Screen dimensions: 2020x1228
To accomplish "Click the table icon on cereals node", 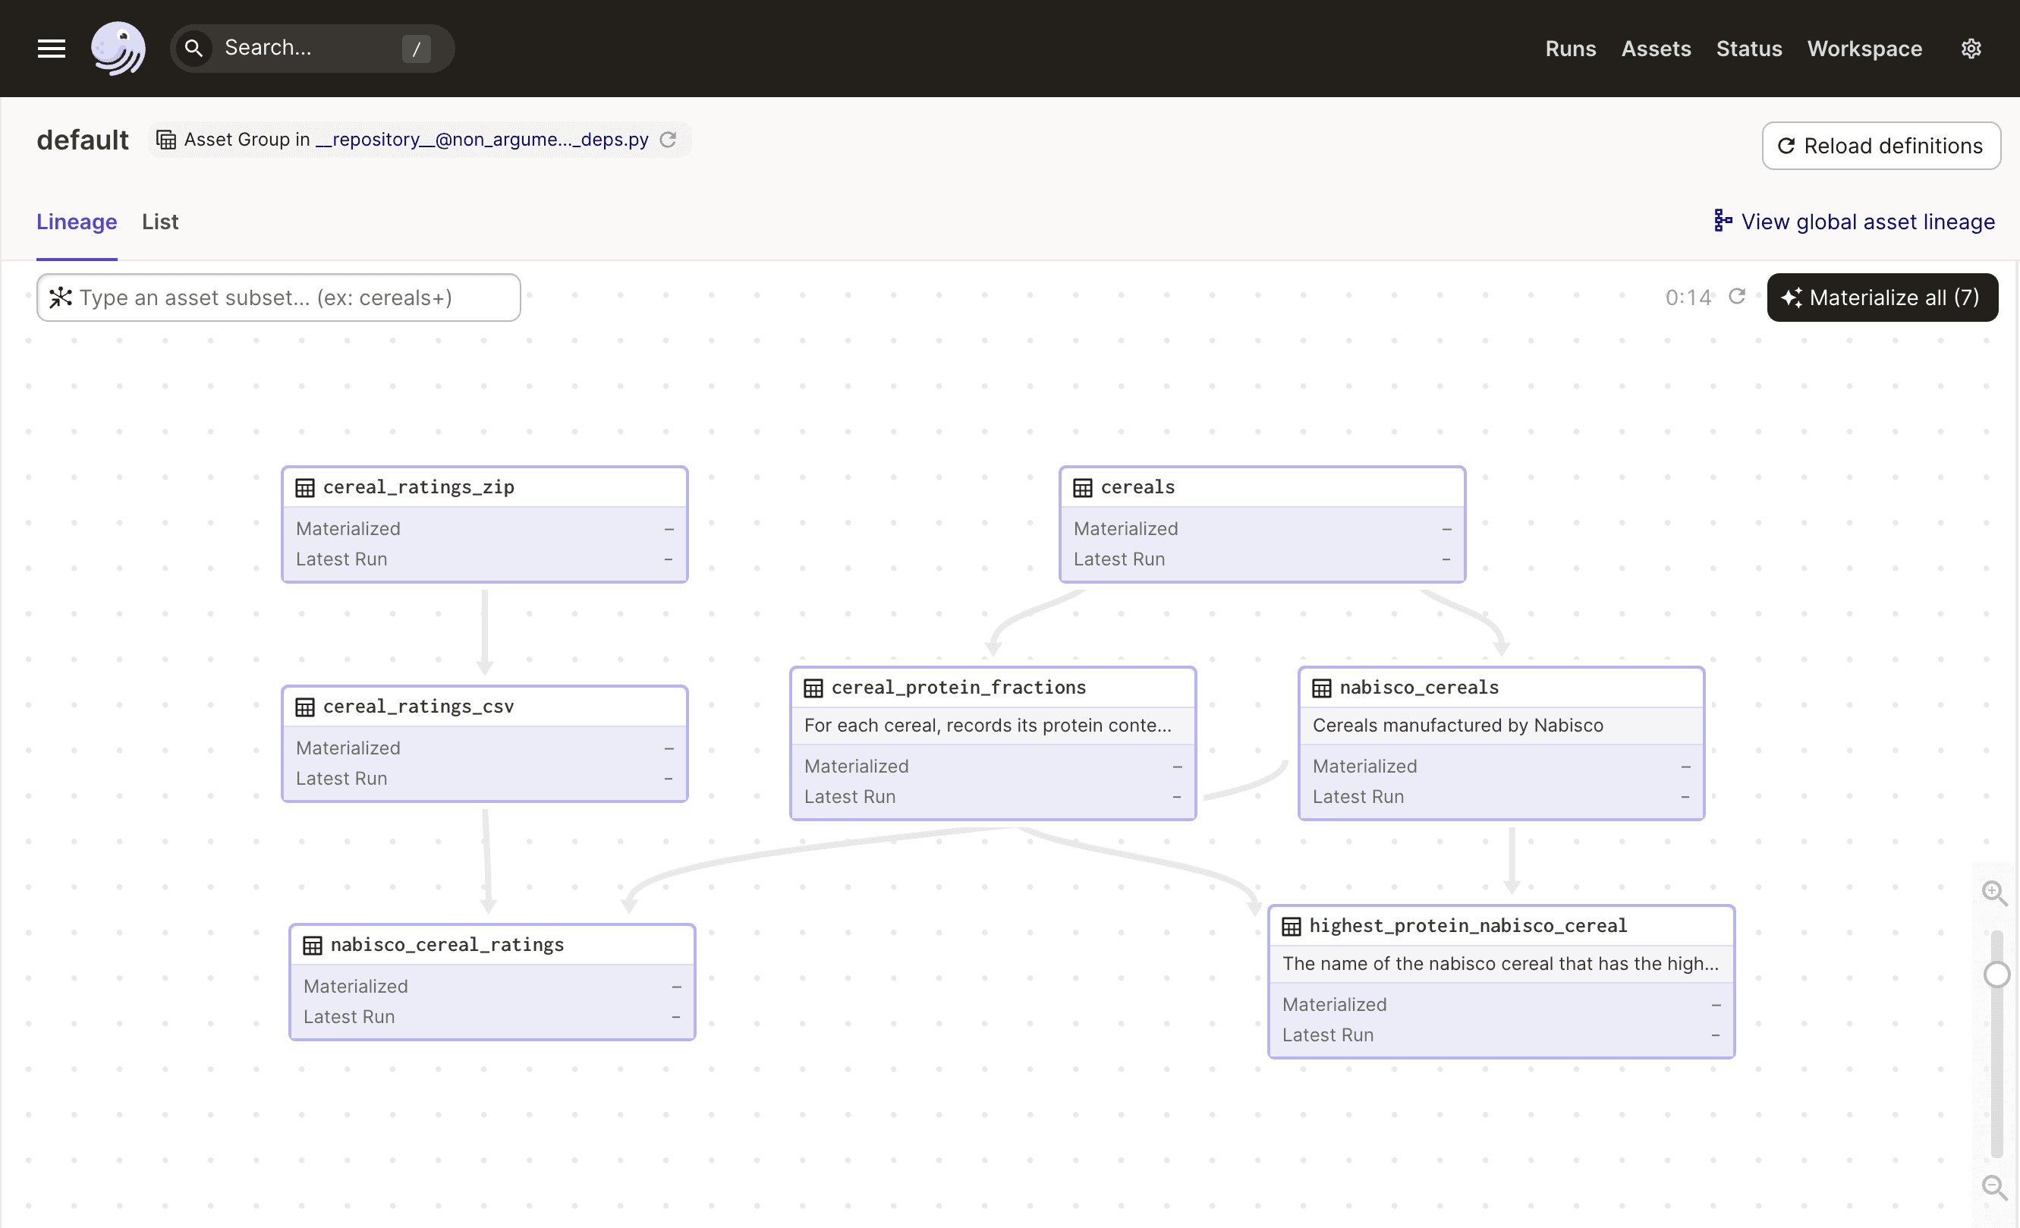I will 1082,486.
